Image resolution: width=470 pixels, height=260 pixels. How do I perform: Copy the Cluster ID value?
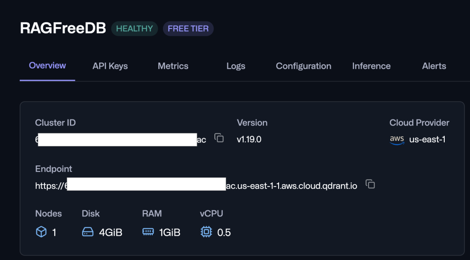[x=219, y=138]
